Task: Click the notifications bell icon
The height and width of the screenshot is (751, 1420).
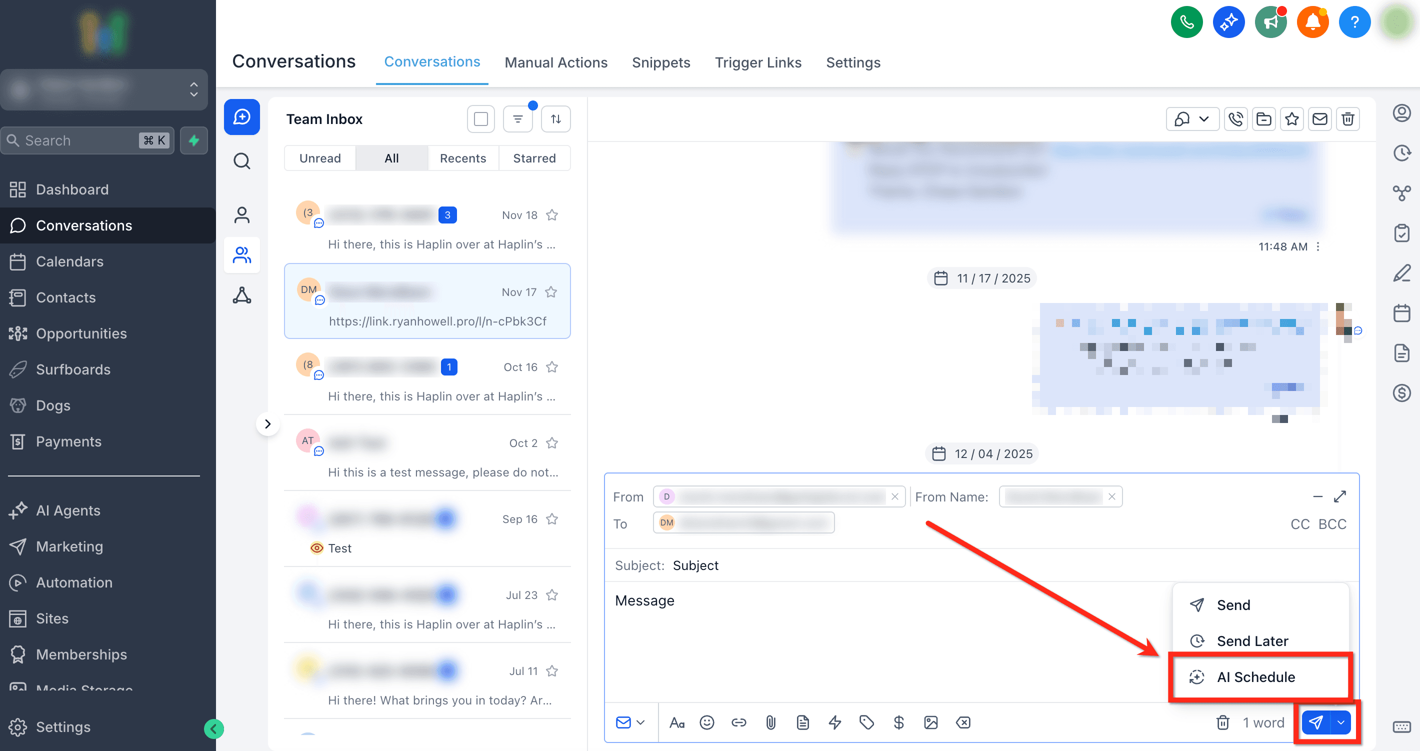Action: coord(1312,22)
